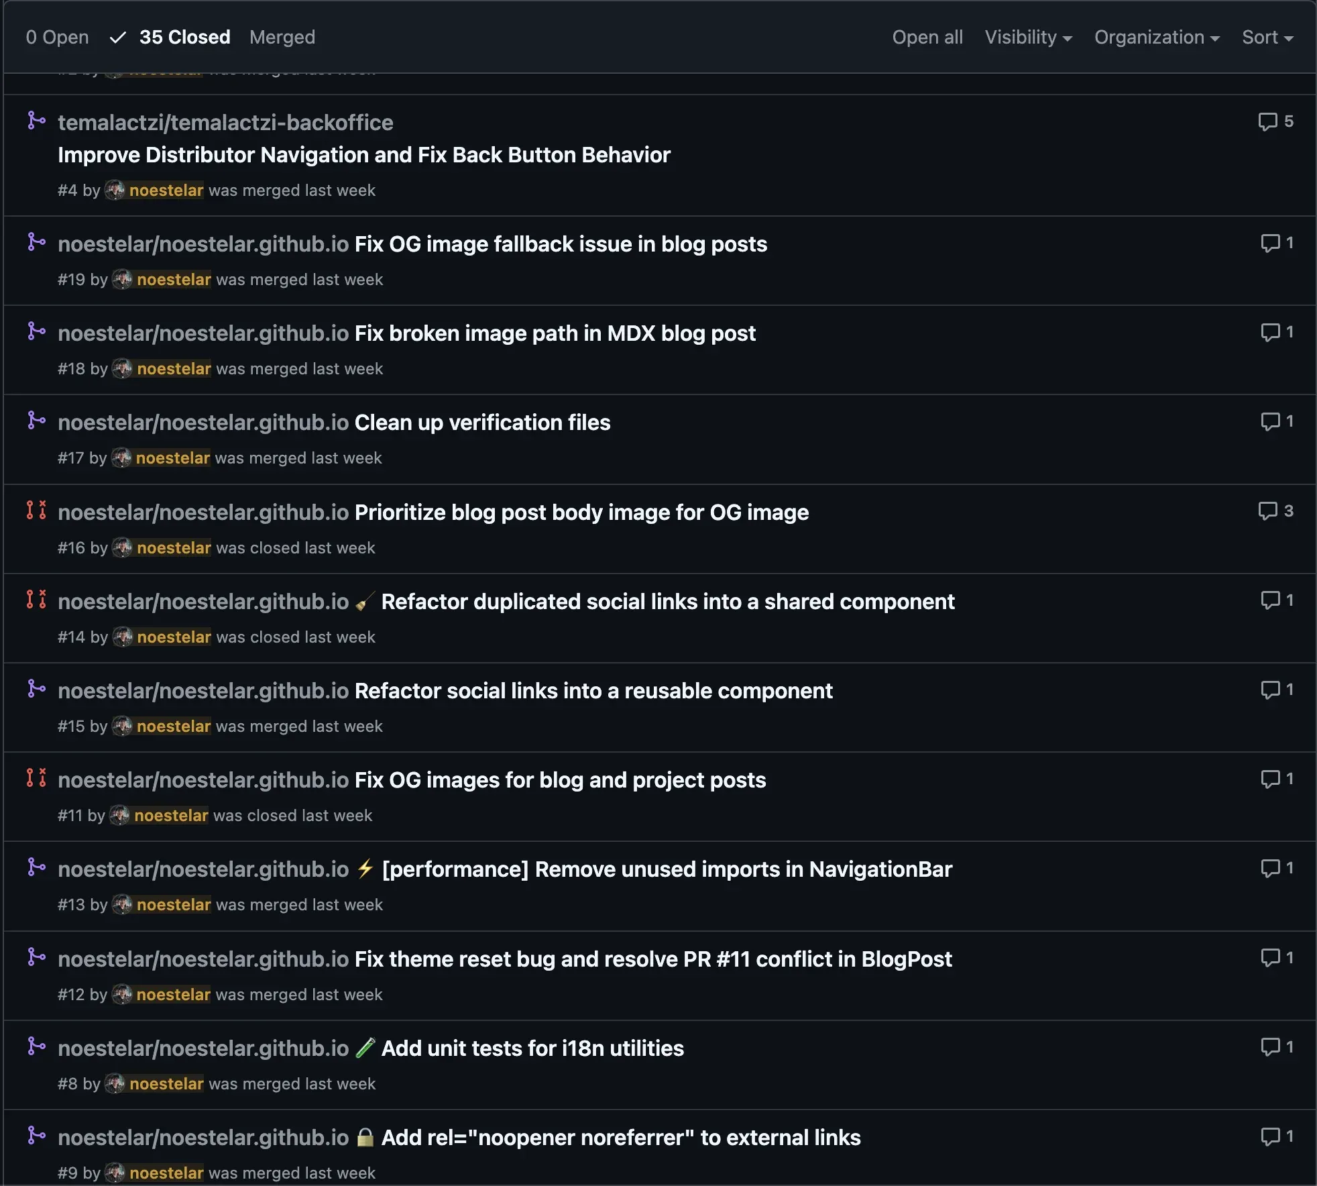
Task: Click noestelar avatar on PR #18 line
Action: [x=122, y=368]
